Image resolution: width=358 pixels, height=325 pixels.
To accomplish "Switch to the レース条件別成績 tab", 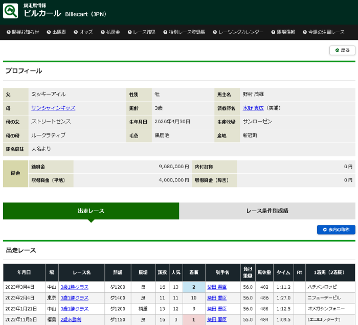I will (267, 211).
